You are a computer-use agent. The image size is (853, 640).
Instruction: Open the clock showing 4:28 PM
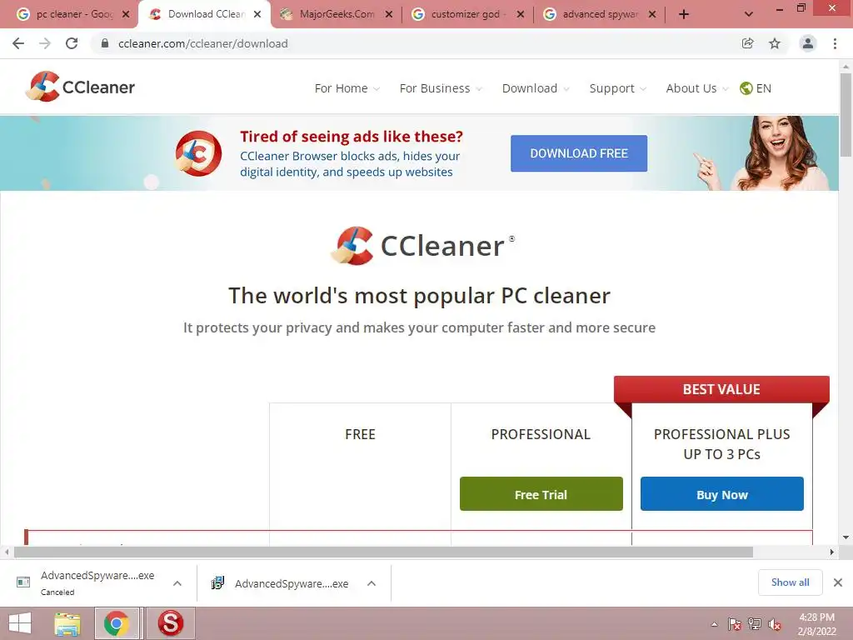click(x=816, y=624)
